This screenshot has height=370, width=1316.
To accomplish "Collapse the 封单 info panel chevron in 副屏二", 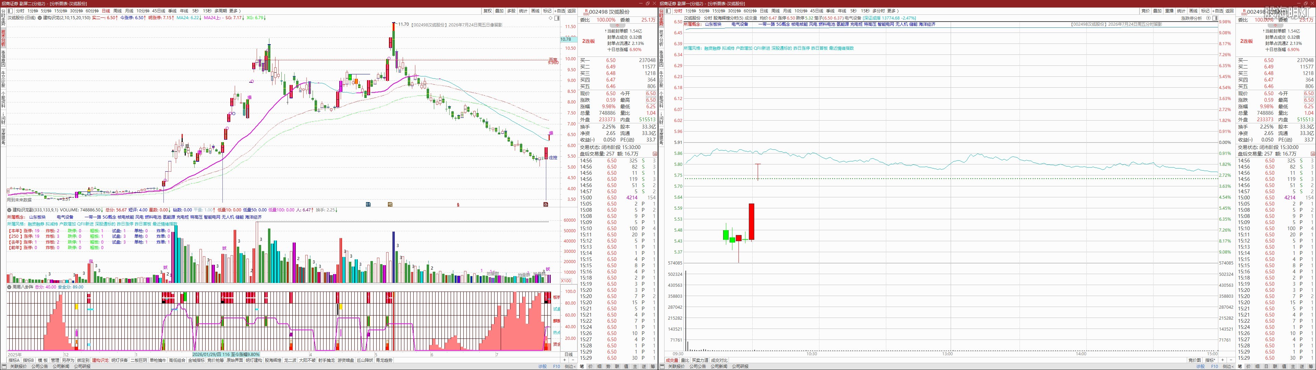I will [x=617, y=25].
